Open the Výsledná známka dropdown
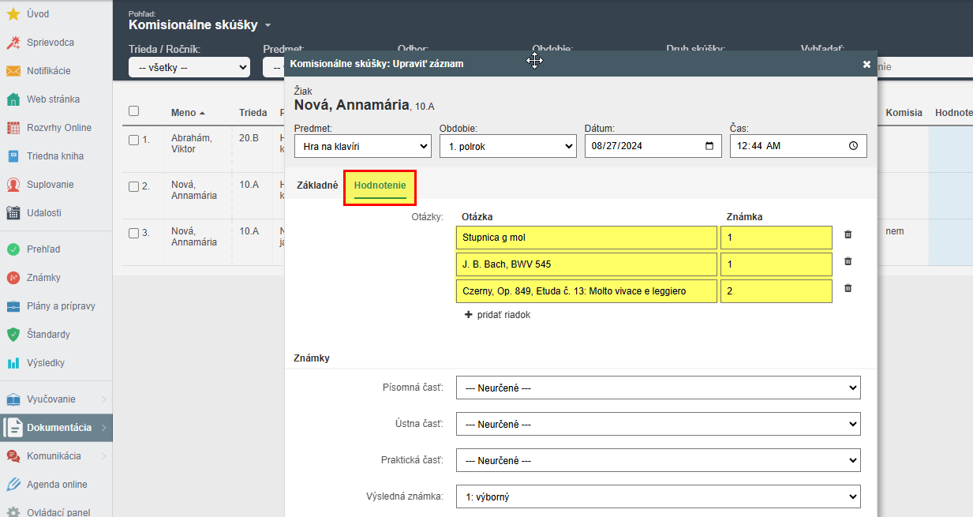The height and width of the screenshot is (517, 973). [658, 496]
